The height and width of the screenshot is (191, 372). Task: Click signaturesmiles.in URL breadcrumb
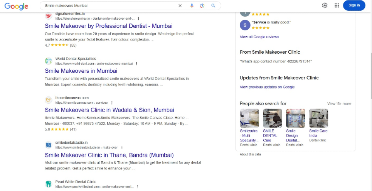95,19
